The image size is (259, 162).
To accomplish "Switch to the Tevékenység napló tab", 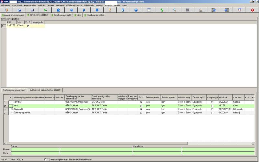I will [x=62, y=15].
